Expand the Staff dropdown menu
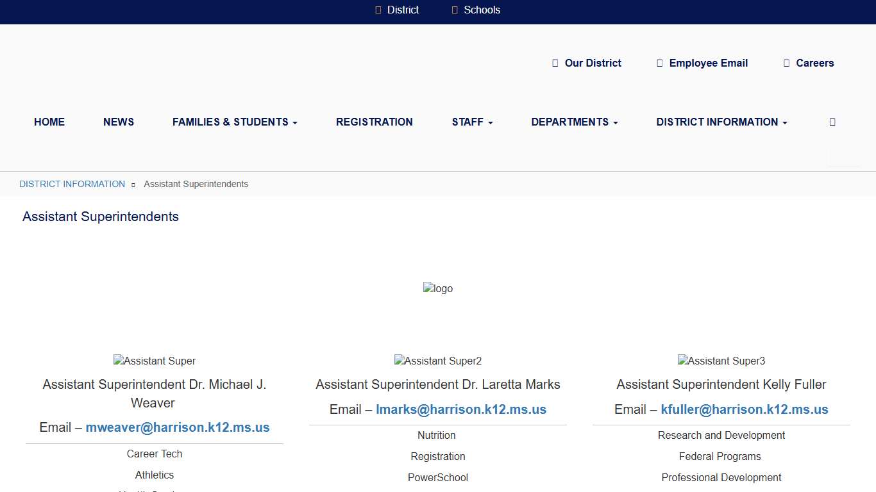The image size is (876, 492). pyautogui.click(x=472, y=122)
